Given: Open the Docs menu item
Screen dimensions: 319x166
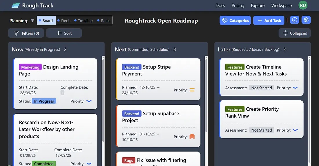Looking at the screenshot, I should click(x=220, y=5).
